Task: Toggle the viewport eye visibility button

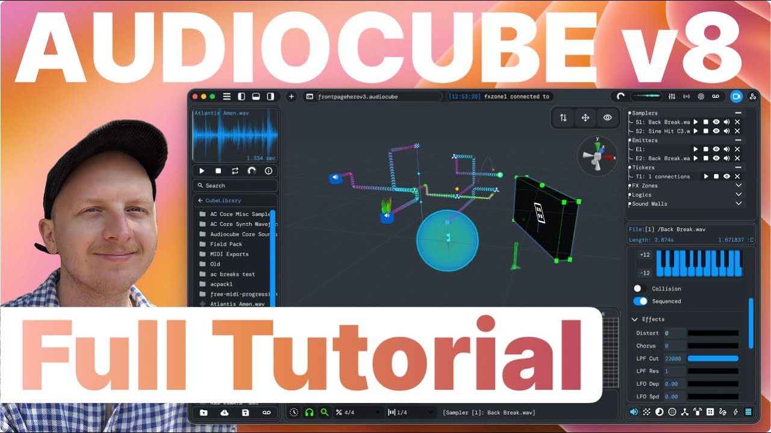Action: (607, 118)
